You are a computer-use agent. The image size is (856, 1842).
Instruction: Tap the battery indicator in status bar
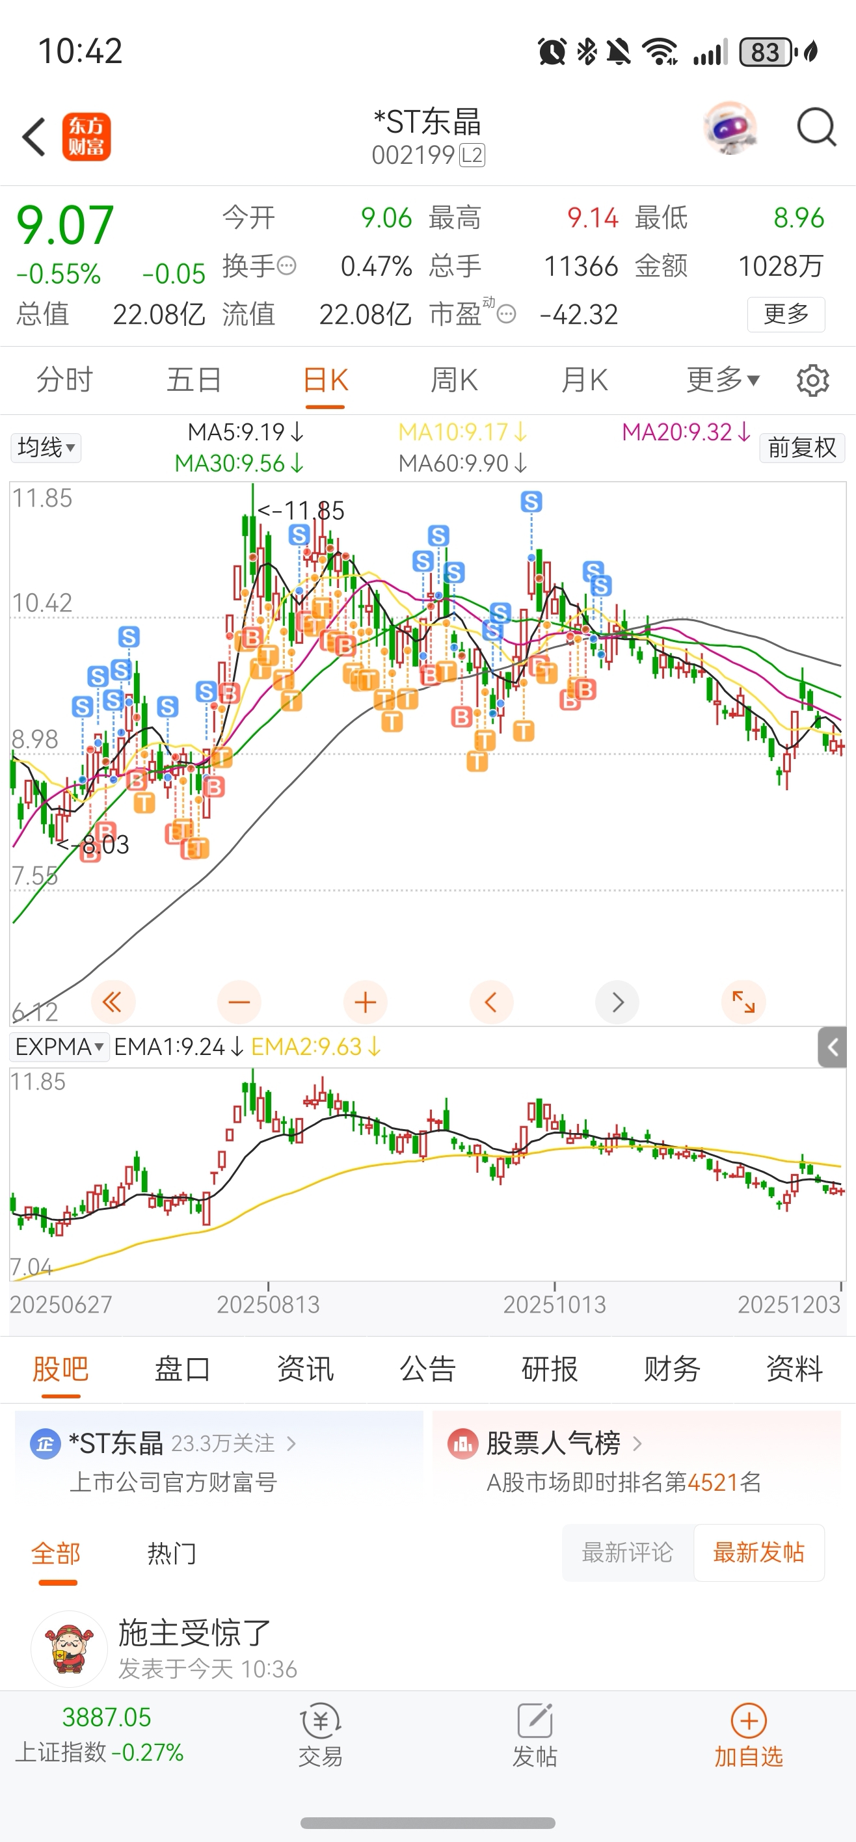(x=768, y=51)
